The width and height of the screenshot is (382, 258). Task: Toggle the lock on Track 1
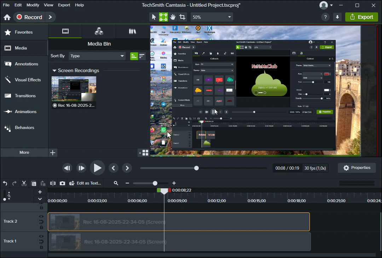coord(41,247)
